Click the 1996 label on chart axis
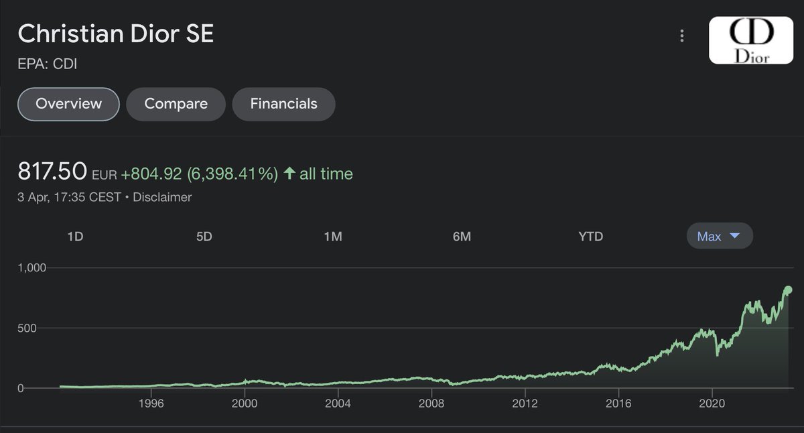 151,404
